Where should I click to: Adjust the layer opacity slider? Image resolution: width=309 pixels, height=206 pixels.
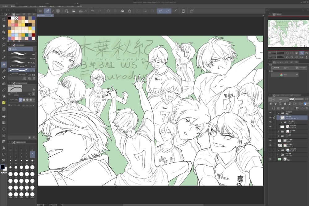click(x=296, y=99)
